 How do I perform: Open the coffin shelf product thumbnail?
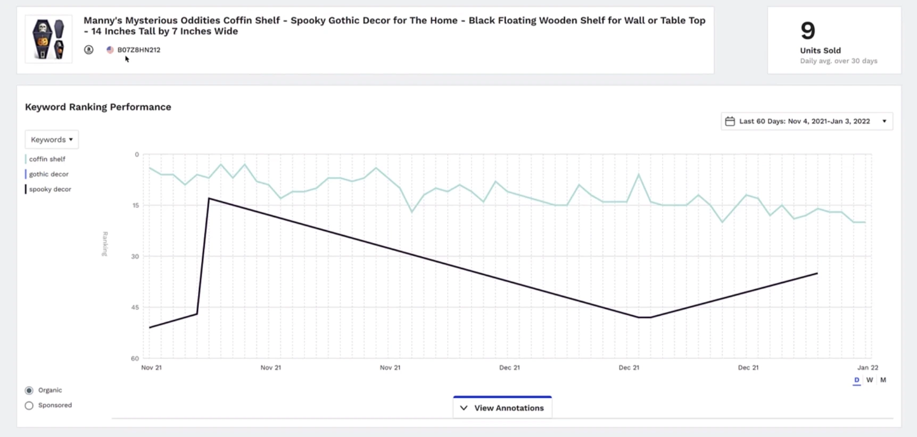pos(48,39)
